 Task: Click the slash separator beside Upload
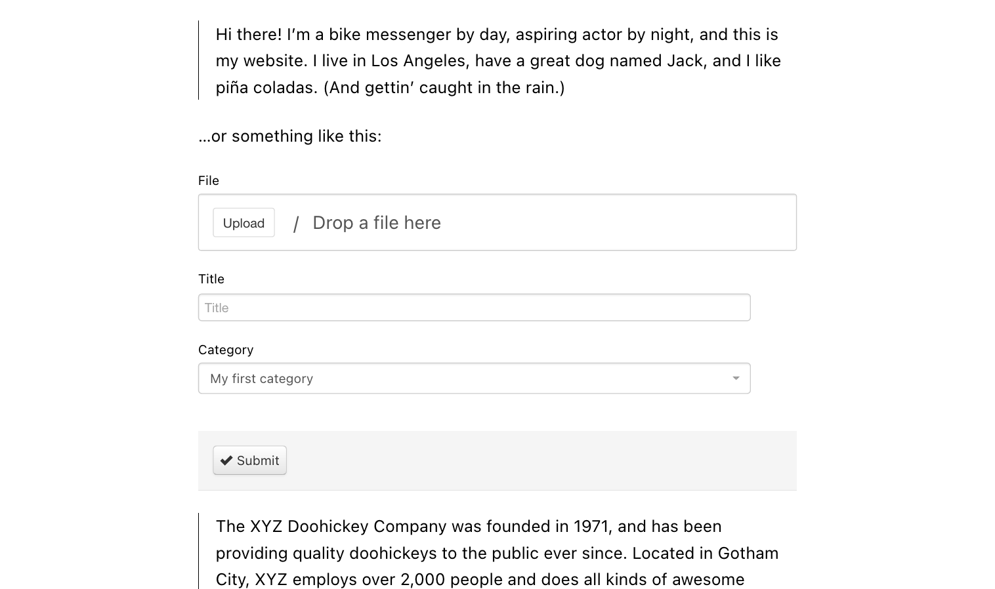tap(296, 224)
